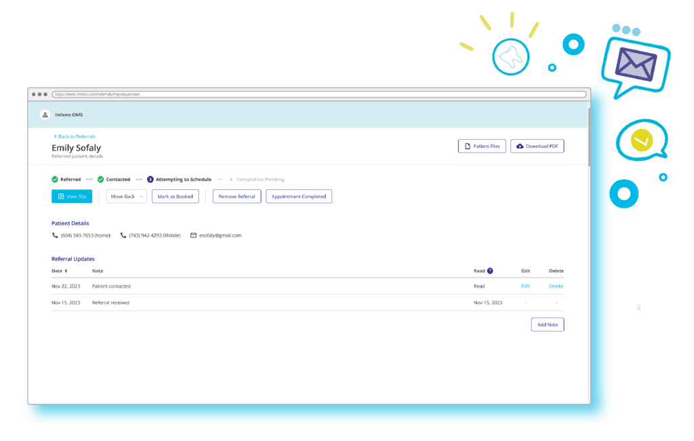Sort referral updates by Date column arrow

pos(66,271)
